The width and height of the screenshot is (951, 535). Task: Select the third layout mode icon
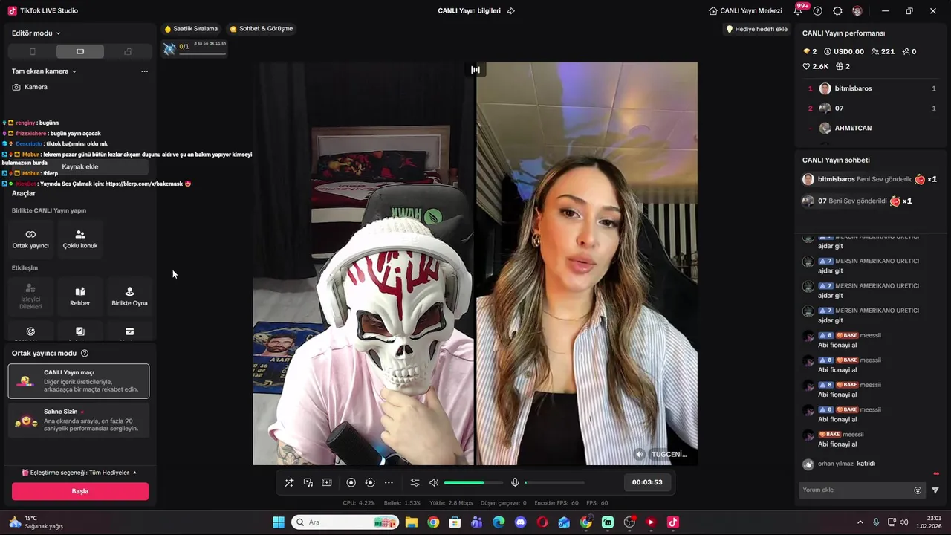(x=128, y=51)
